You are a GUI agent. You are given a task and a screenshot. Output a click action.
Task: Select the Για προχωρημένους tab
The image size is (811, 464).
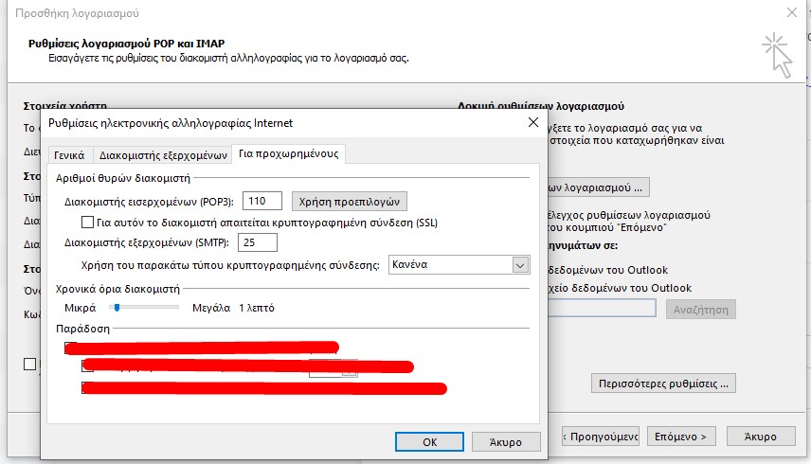tap(290, 153)
